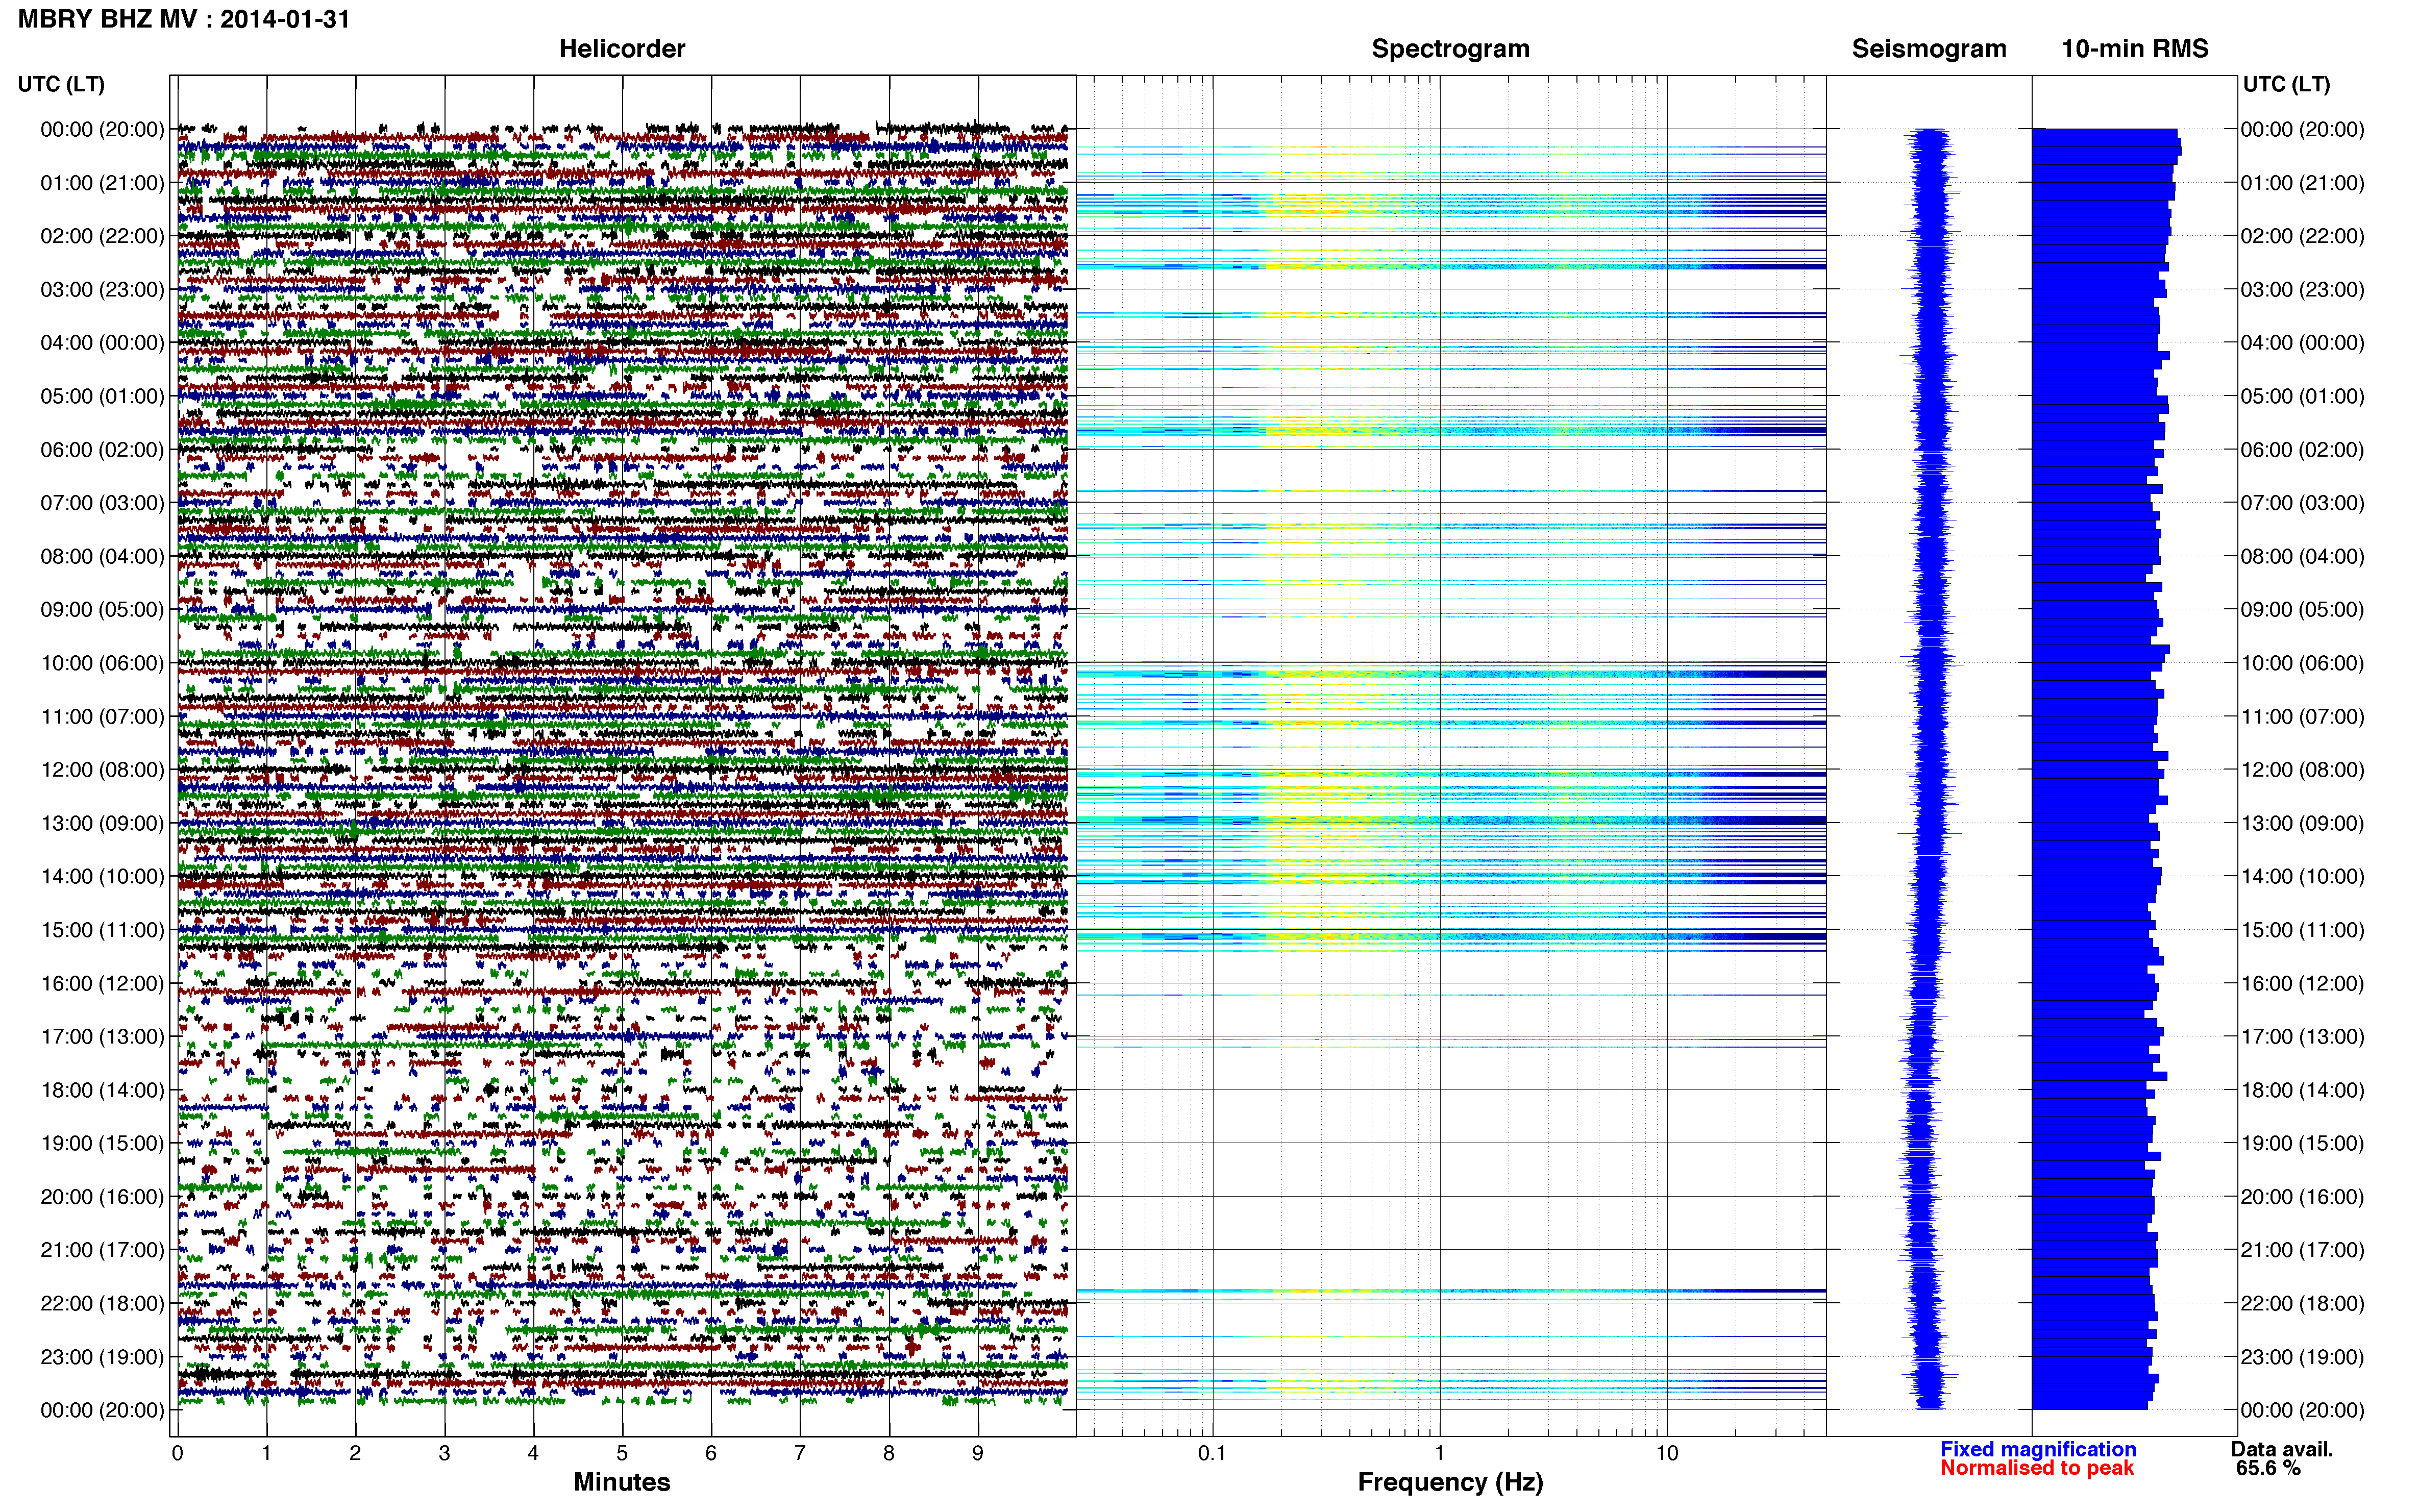Image resolution: width=2419 pixels, height=1512 pixels.
Task: Click left time label '05:00 (01:00)'
Action: coord(102,396)
